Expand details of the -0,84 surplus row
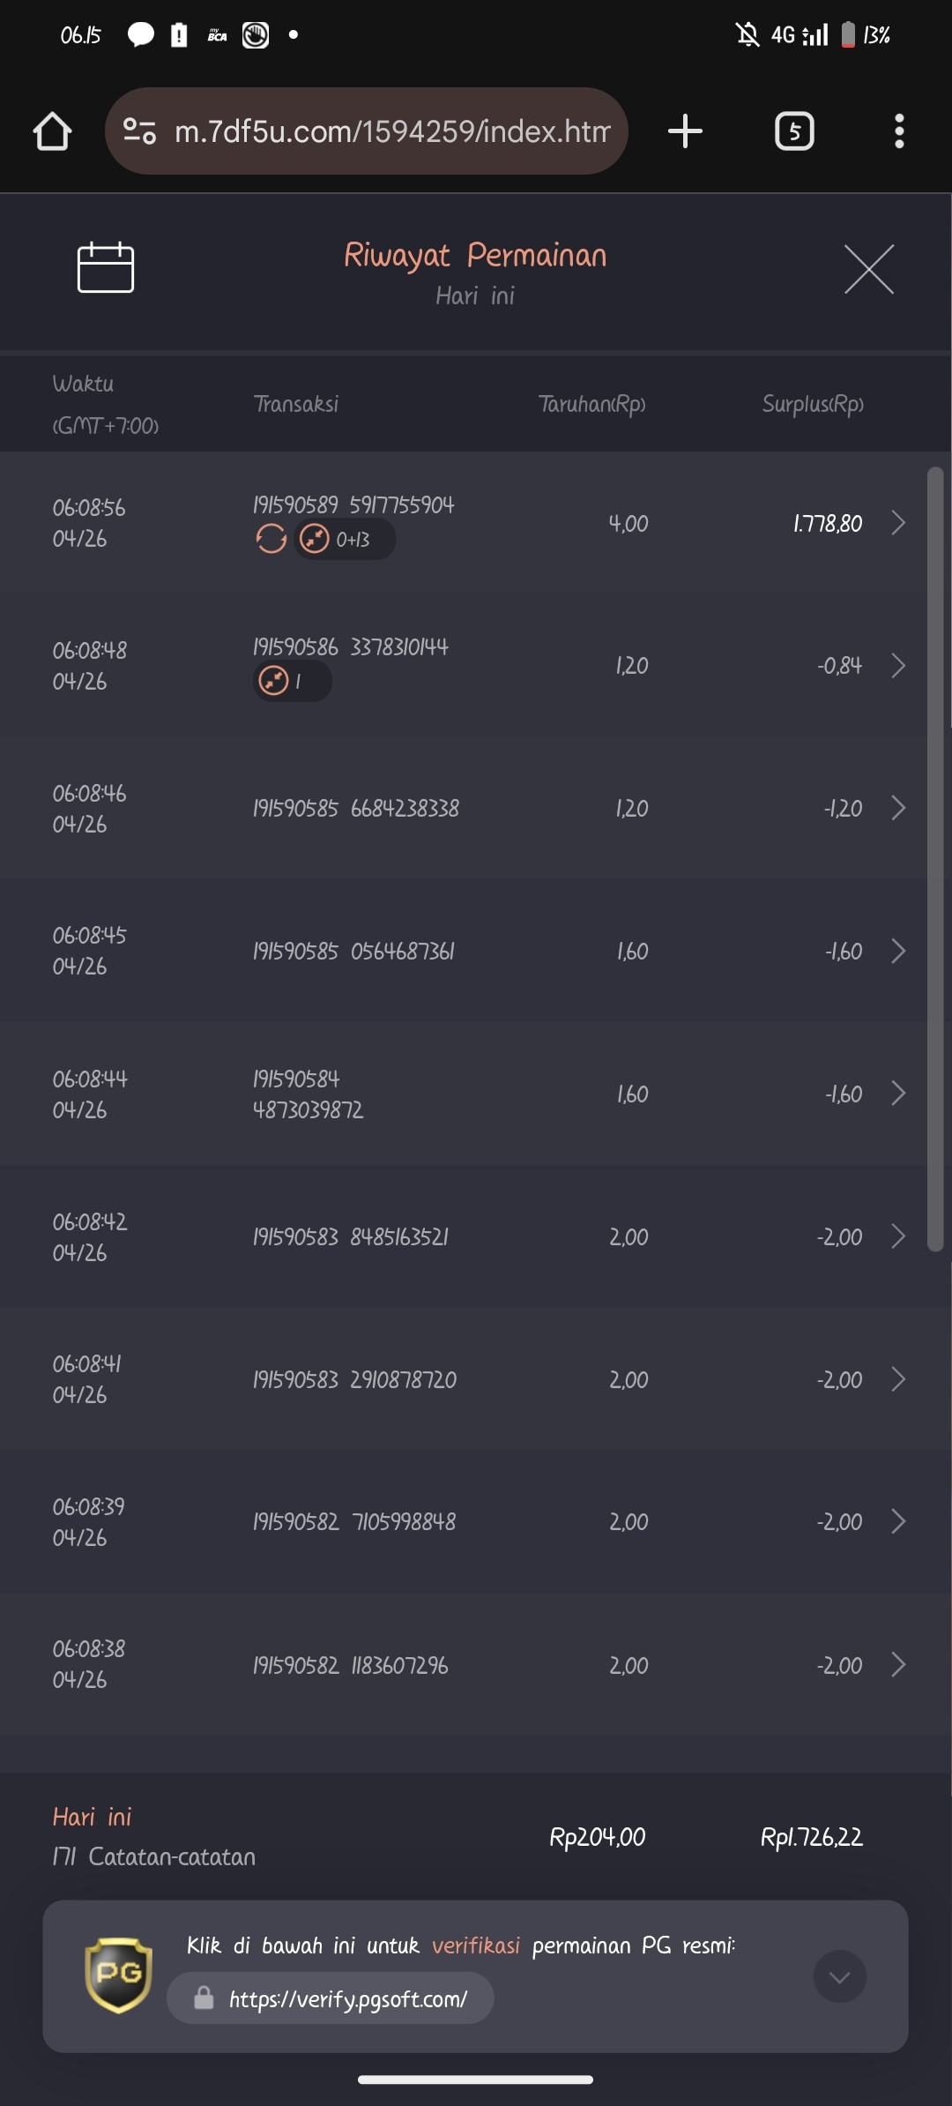 coord(898,665)
